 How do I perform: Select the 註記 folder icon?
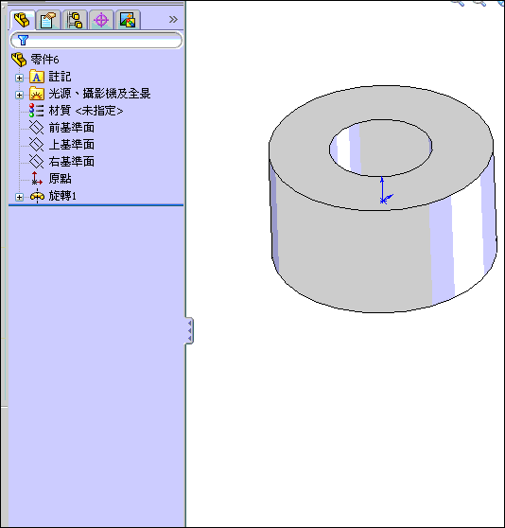point(37,77)
